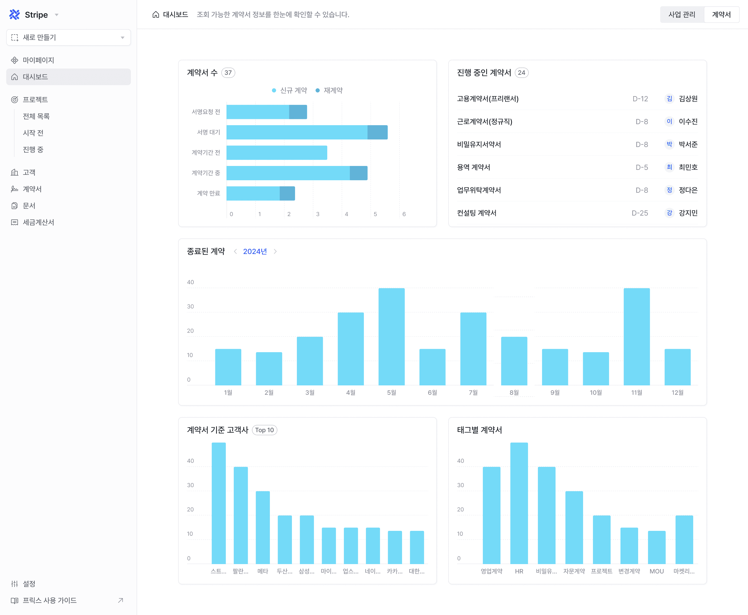Viewport: 748px width, 615px height.
Task: Switch view to 사업 관리
Action: coord(682,15)
